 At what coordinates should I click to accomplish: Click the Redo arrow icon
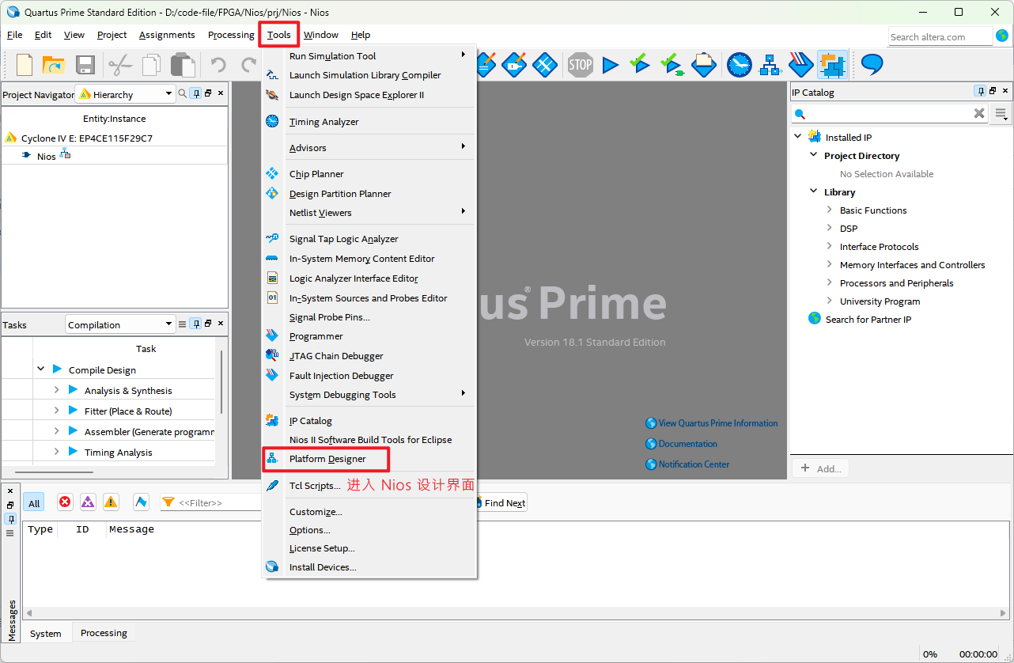coord(249,65)
